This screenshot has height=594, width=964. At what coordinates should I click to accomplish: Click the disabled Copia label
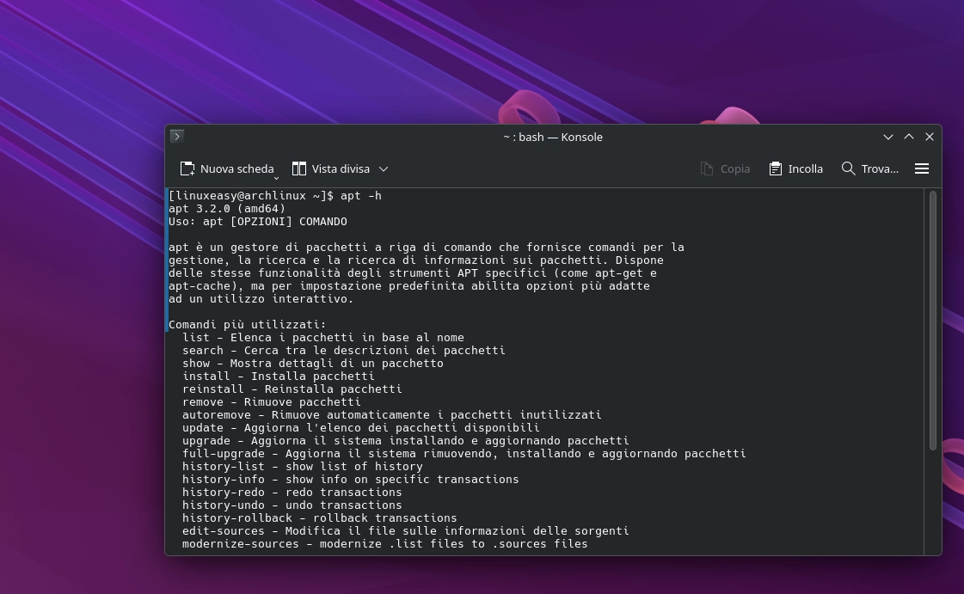tap(734, 168)
